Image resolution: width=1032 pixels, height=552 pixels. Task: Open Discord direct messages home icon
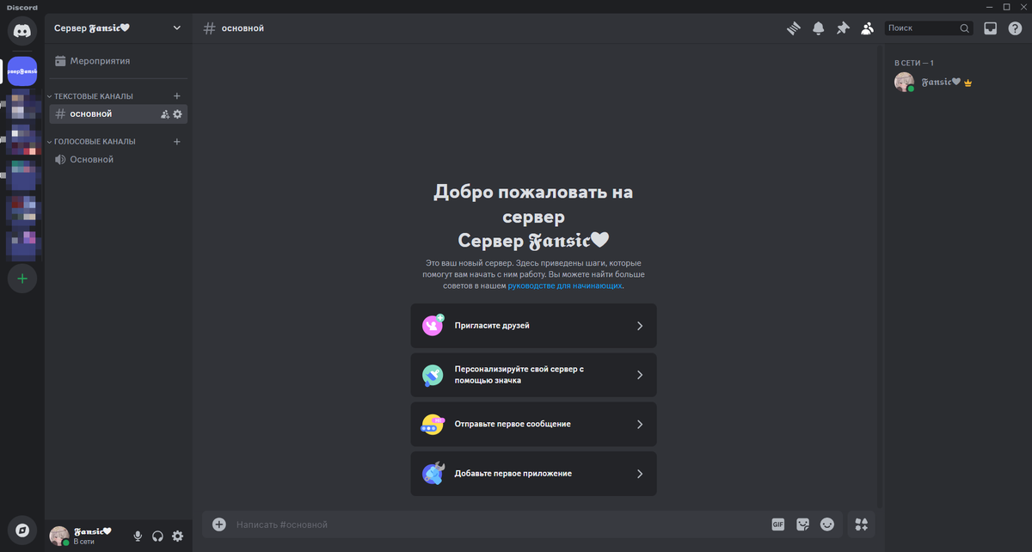22,31
